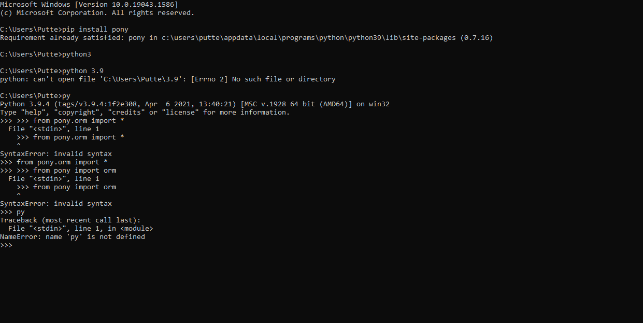The image size is (643, 323).
Task: Click the Windows version line at top
Action: 89,5
